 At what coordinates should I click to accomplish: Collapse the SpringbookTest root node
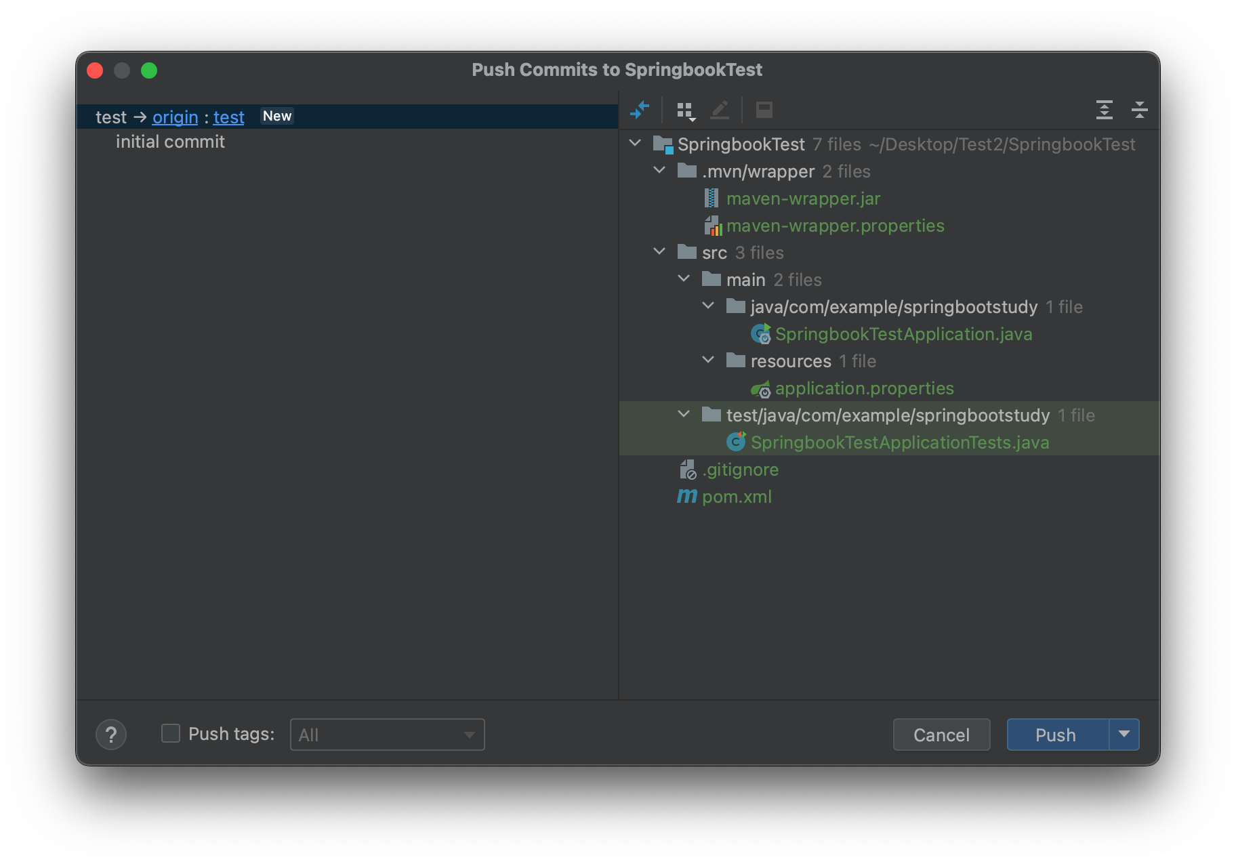pyautogui.click(x=635, y=143)
